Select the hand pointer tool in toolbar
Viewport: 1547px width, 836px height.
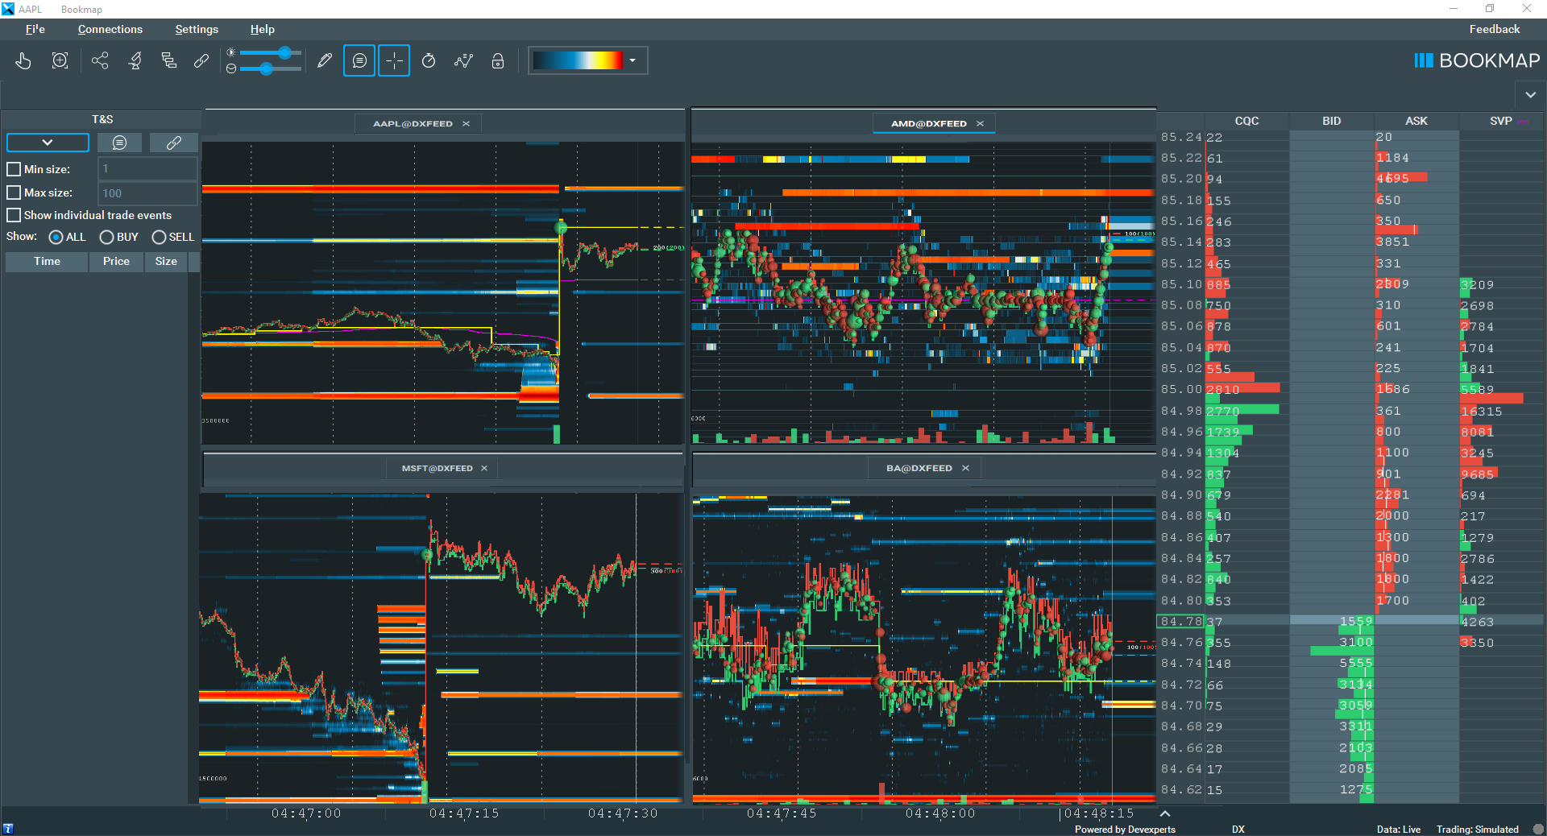pyautogui.click(x=23, y=60)
